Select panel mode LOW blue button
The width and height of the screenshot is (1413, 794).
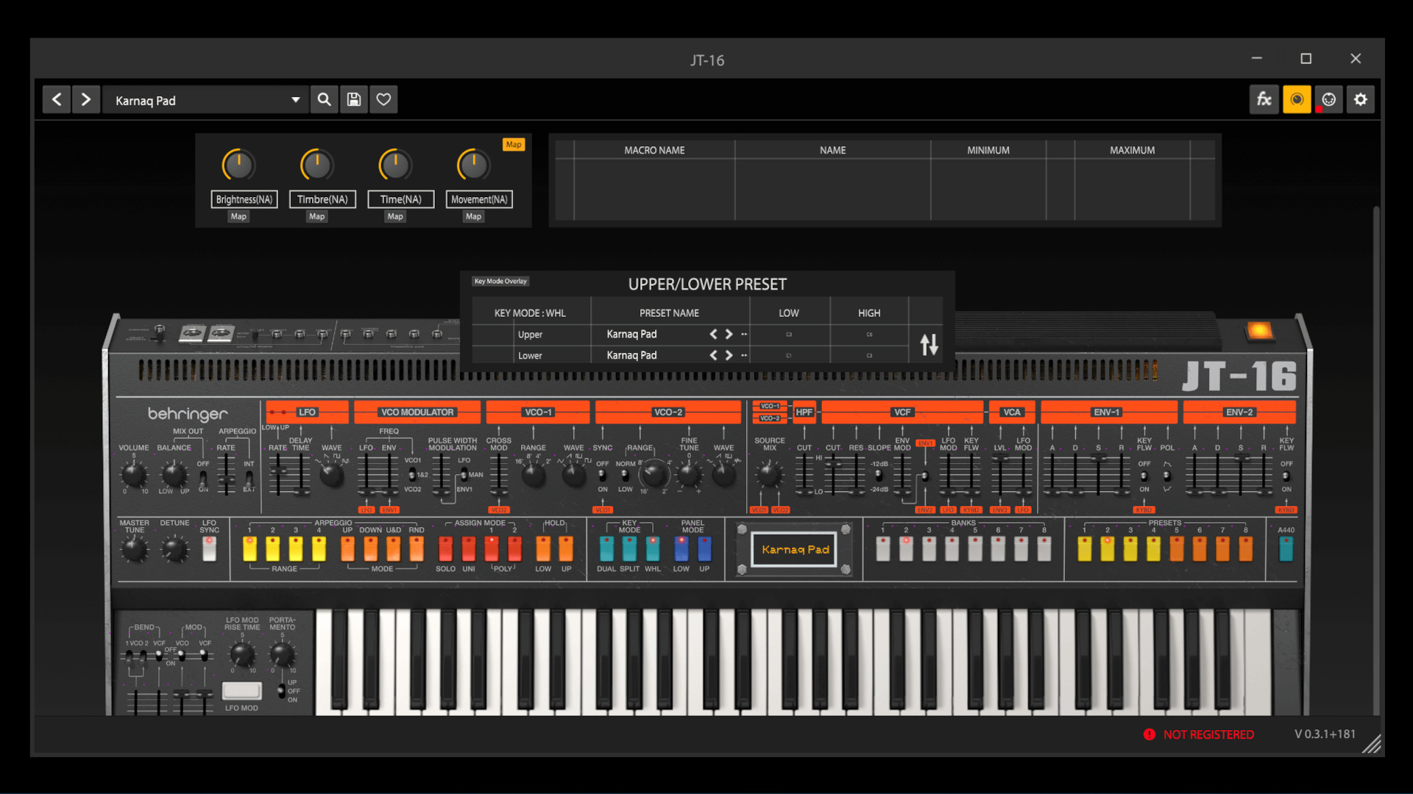coord(681,548)
